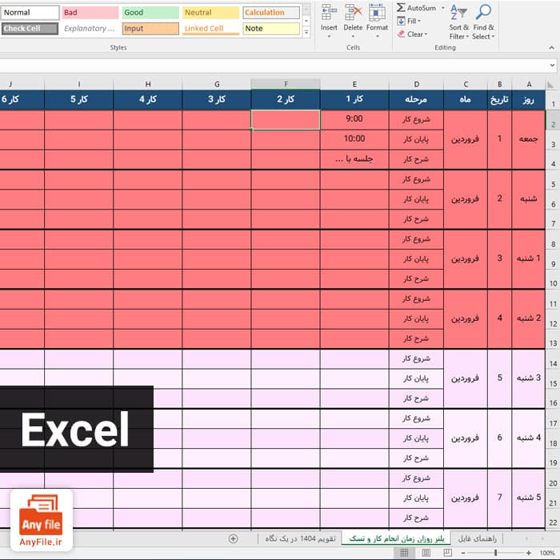Switch to Page Break Preview icon
The image size is (560, 560).
point(447,554)
